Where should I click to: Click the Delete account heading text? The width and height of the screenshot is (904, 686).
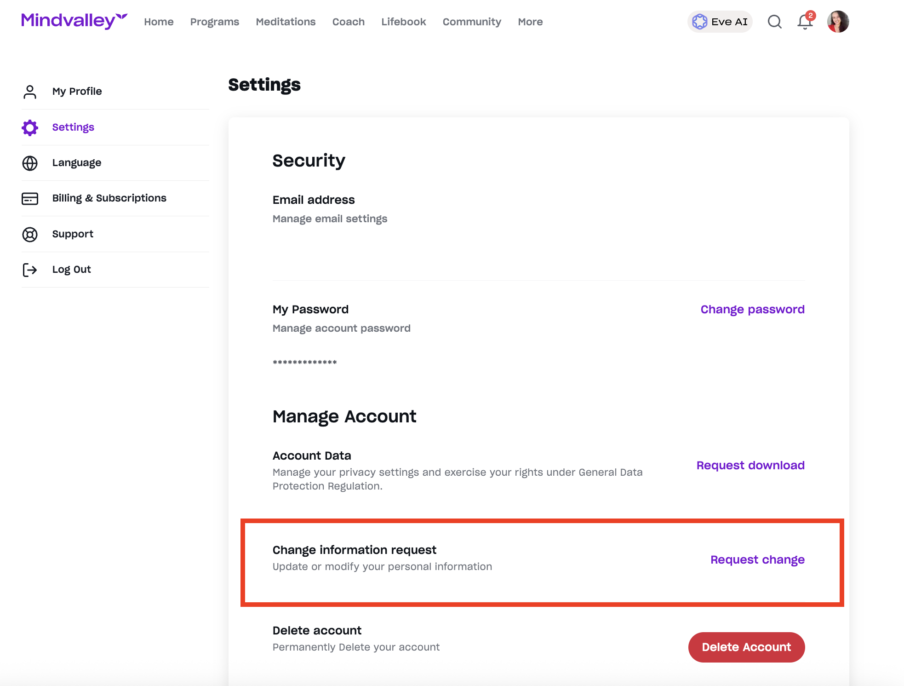click(317, 630)
